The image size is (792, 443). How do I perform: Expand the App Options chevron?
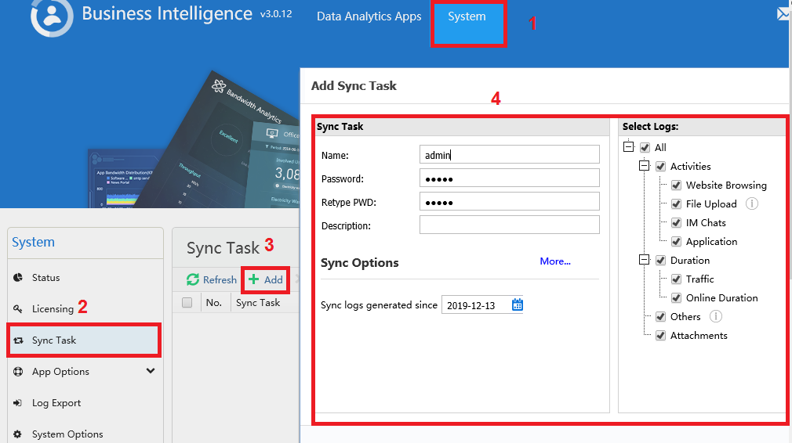click(151, 371)
